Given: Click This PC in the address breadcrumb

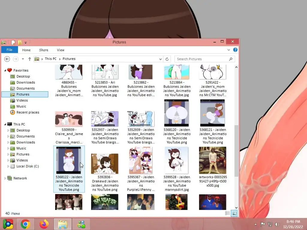Looking at the screenshot, I should coord(50,59).
